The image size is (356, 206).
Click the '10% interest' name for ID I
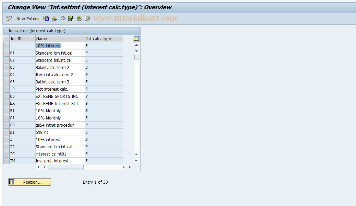click(60, 139)
